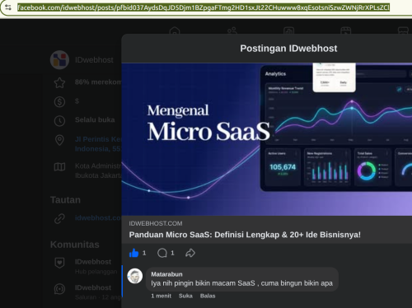
Task: Click Balas to reply to Matarabun
Action: click(208, 296)
